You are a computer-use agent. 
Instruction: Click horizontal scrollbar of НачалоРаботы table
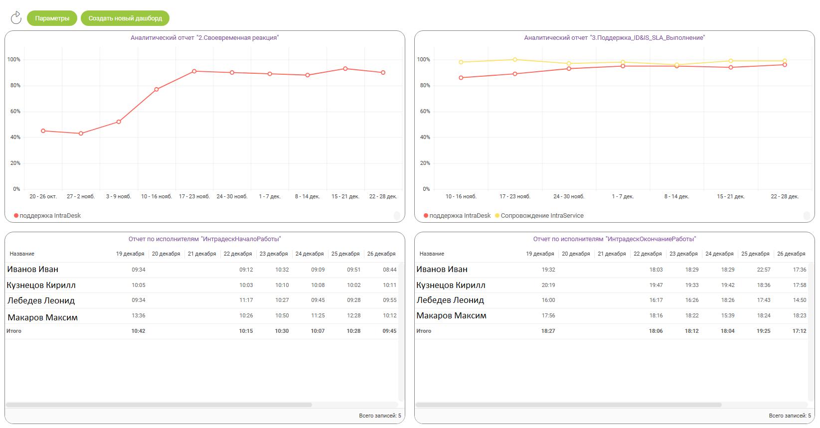[159, 405]
